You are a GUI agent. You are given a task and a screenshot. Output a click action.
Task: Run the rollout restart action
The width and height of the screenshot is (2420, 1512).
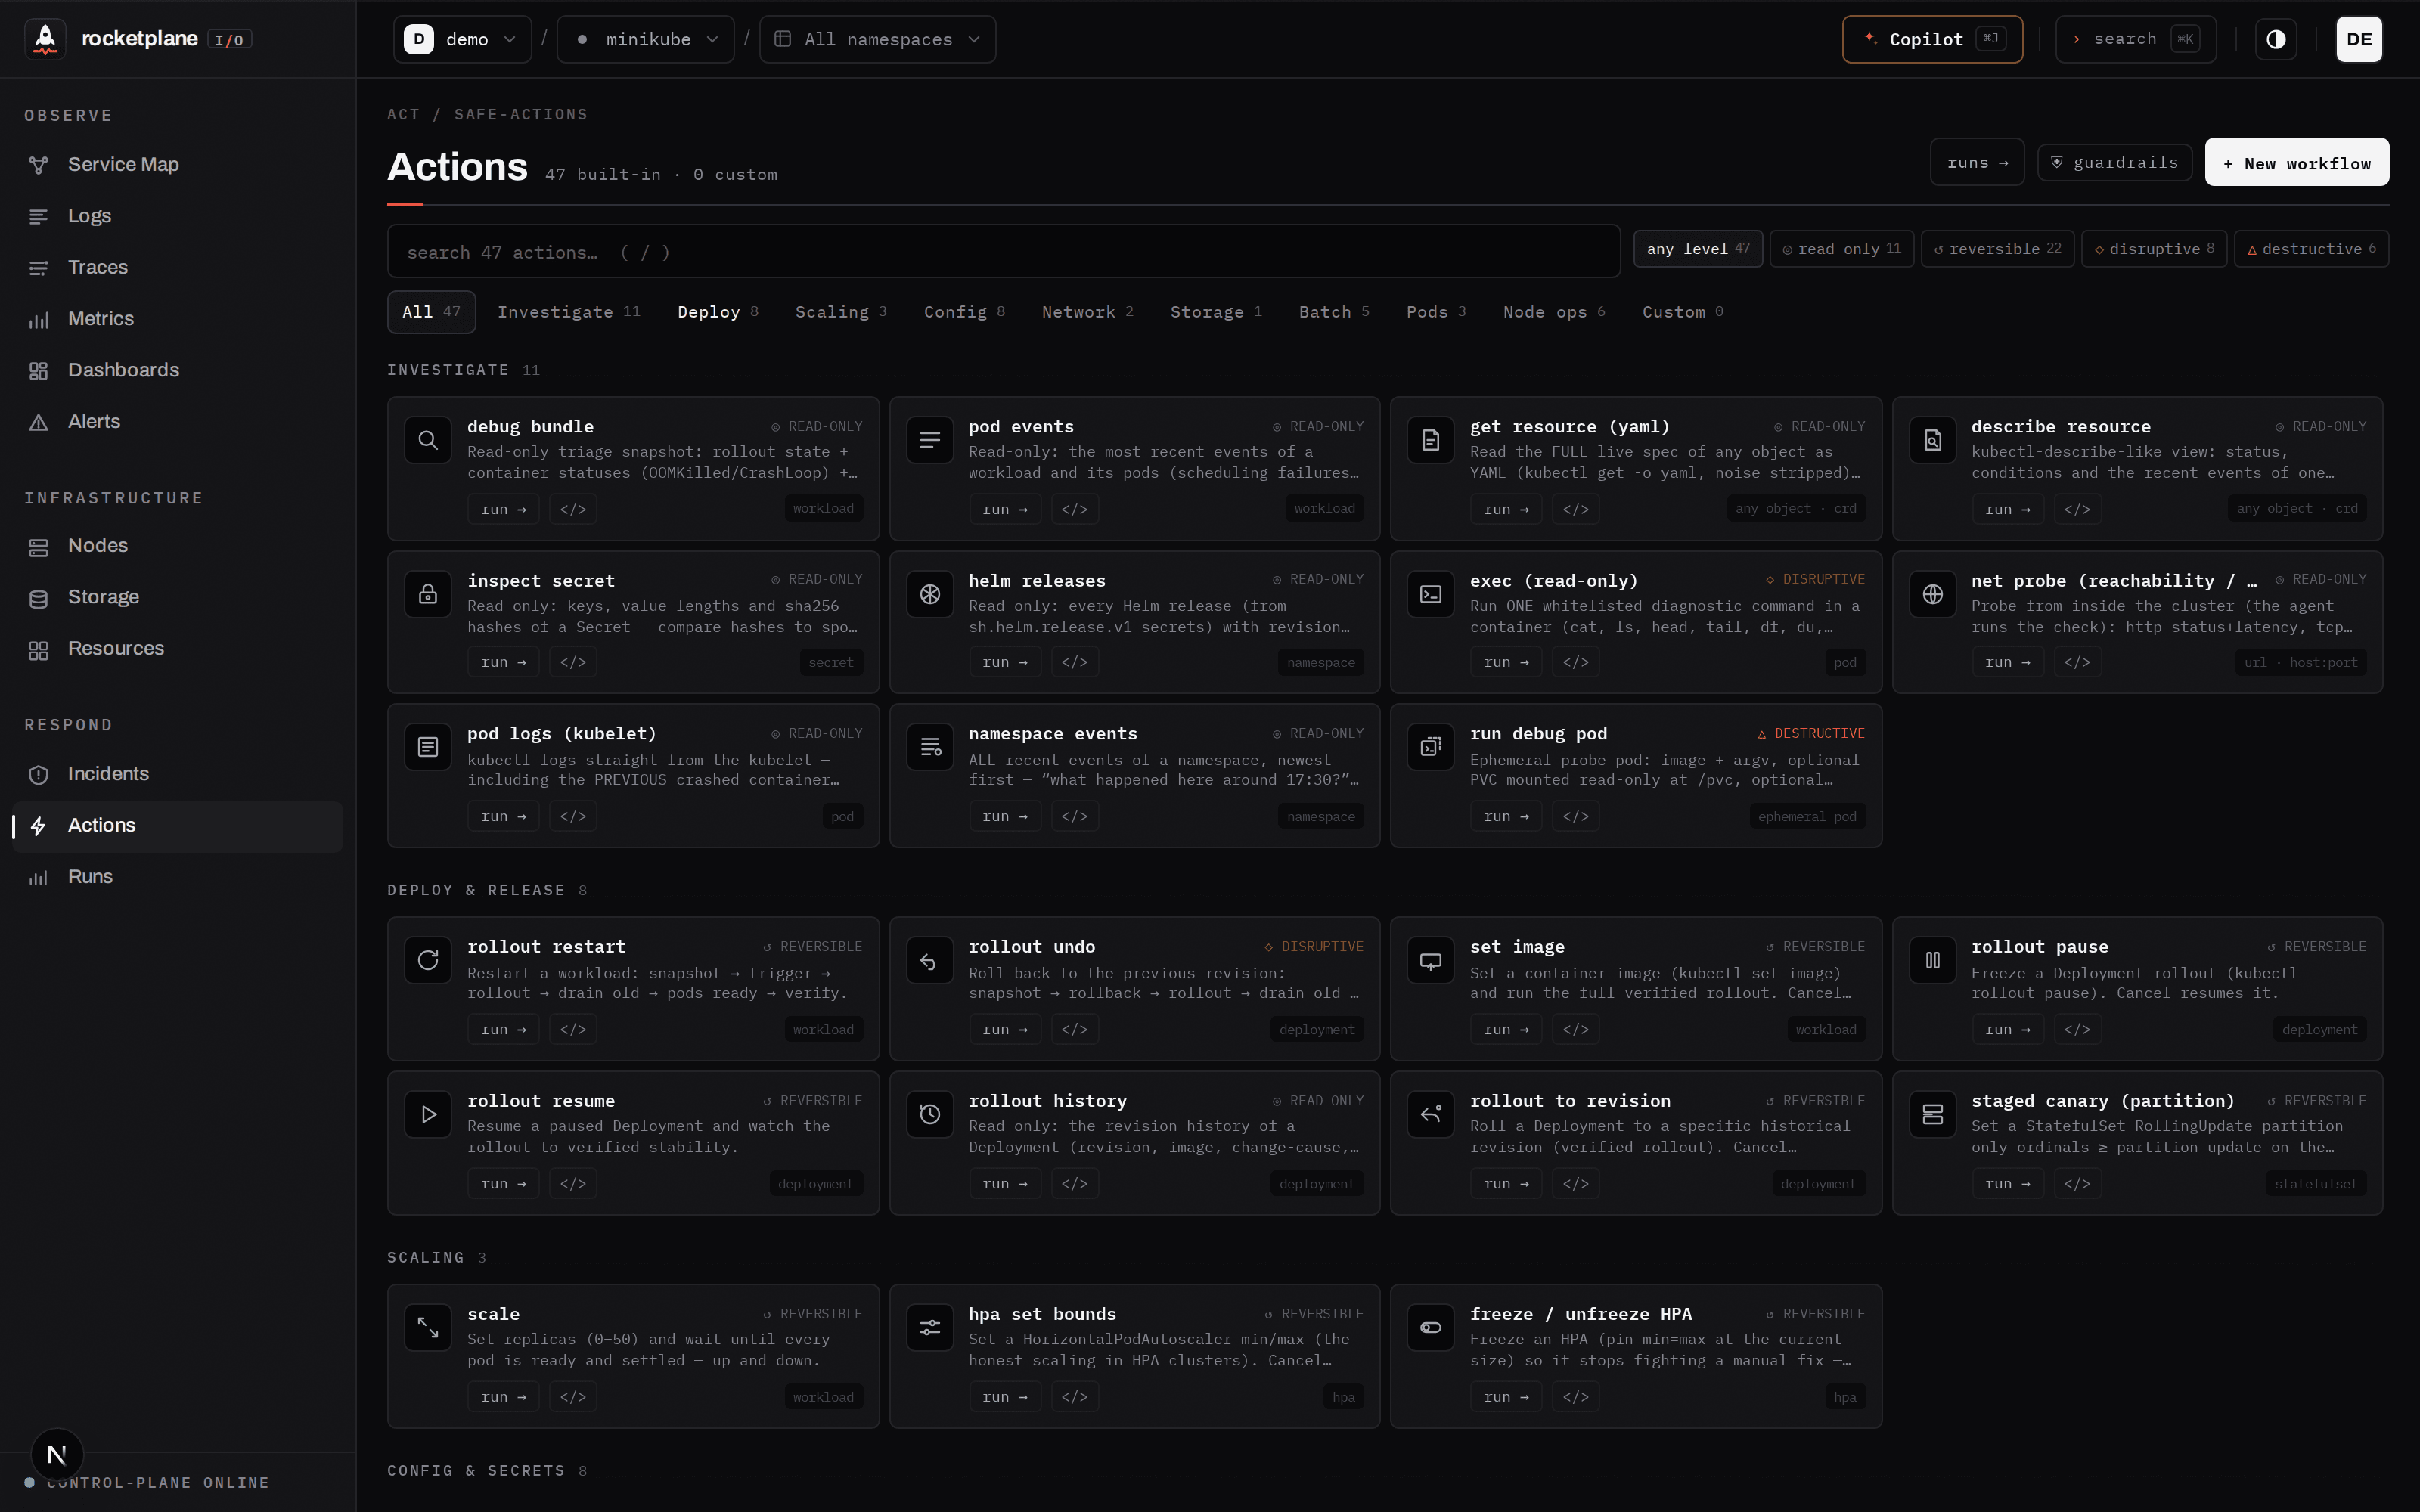[503, 1030]
